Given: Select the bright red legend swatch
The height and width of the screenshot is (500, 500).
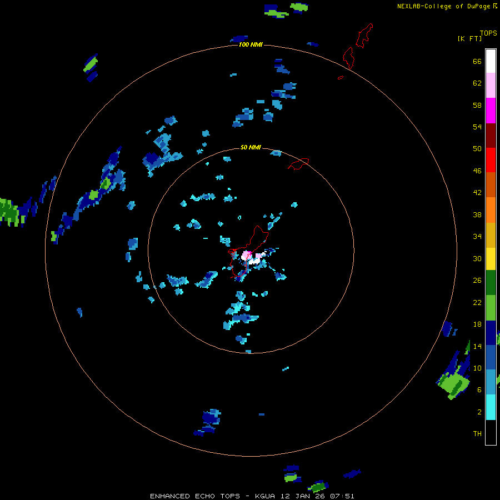Looking at the screenshot, I should (491, 160).
